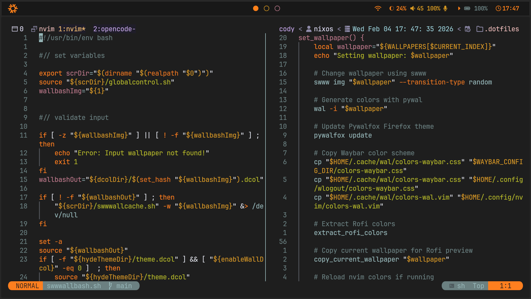The width and height of the screenshot is (531, 299).
Task: Expand the tray arrow next to battery
Action: 459,9
